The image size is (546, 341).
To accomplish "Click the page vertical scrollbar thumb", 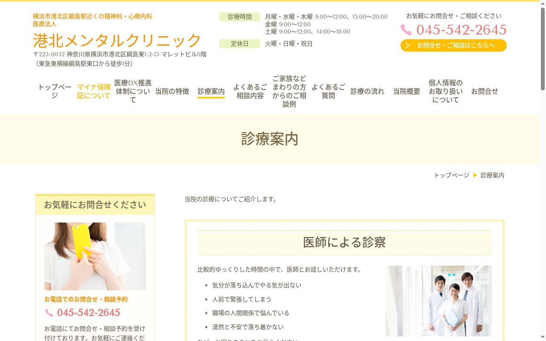I will point(543,48).
